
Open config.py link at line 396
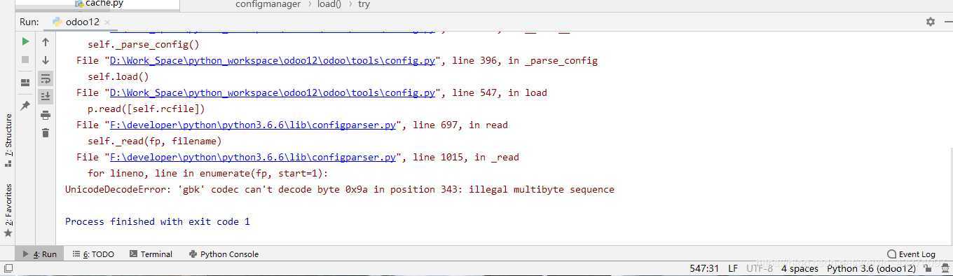point(273,60)
